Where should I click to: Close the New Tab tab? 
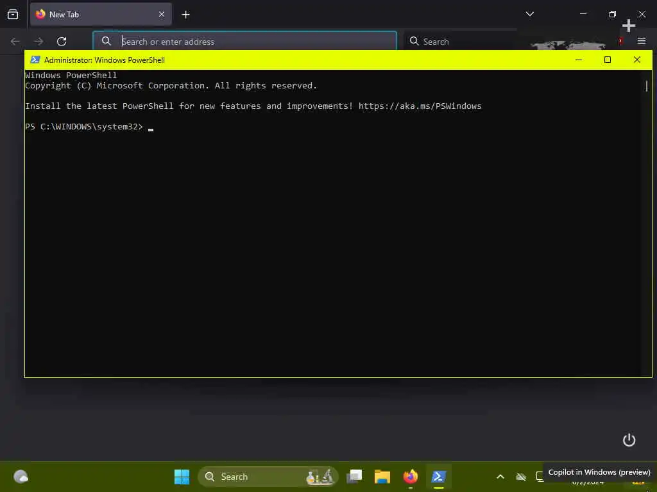[x=161, y=14]
